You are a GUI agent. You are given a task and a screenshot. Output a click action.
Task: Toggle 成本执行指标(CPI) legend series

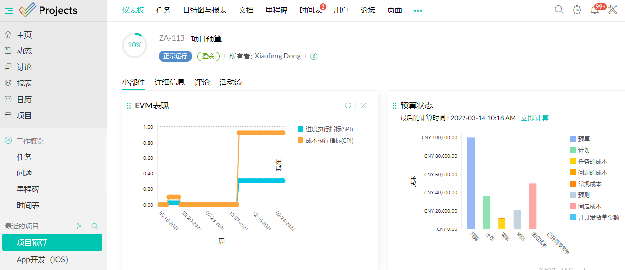[325, 141]
